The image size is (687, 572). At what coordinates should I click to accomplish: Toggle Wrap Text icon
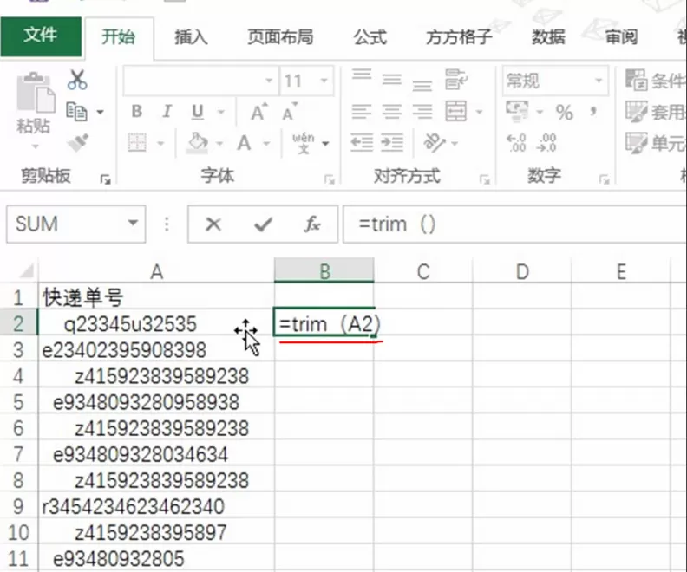[x=455, y=79]
